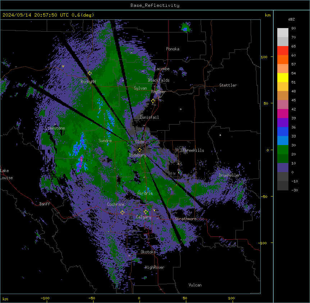This screenshot has width=310, height=303.
Task: Click the yellow marker above Calgary label
Action: click(x=146, y=212)
